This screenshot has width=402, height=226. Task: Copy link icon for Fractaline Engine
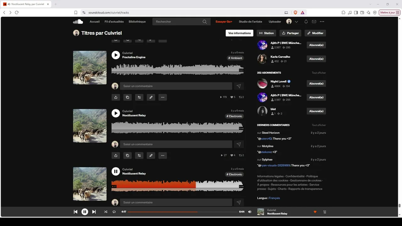coord(127,97)
